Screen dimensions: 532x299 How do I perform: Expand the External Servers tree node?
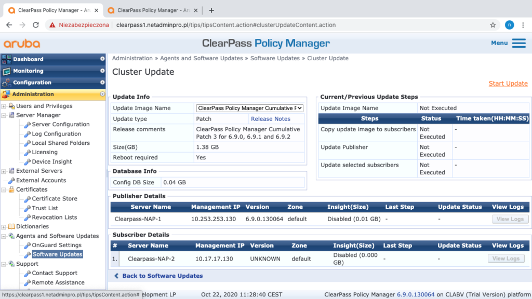(4, 171)
